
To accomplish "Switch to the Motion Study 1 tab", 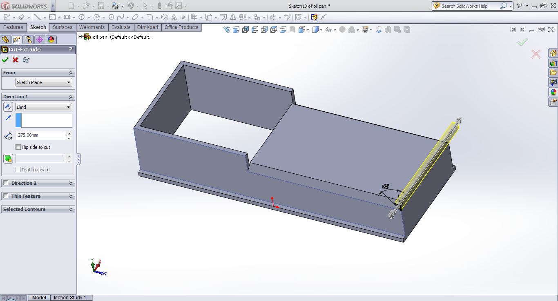I will coord(70,298).
